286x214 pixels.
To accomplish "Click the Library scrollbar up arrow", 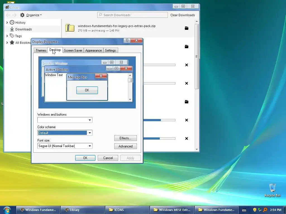I will [x=197, y=21].
